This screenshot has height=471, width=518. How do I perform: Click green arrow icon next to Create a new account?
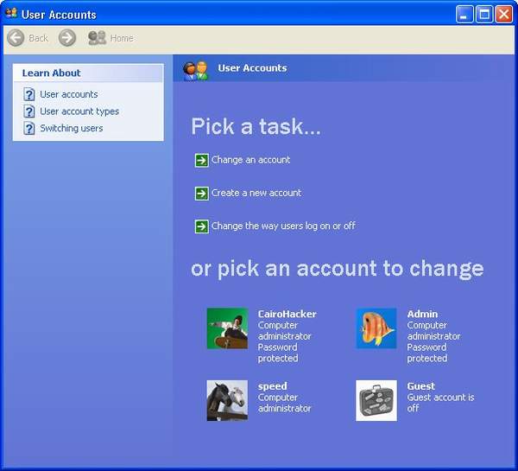click(x=201, y=194)
